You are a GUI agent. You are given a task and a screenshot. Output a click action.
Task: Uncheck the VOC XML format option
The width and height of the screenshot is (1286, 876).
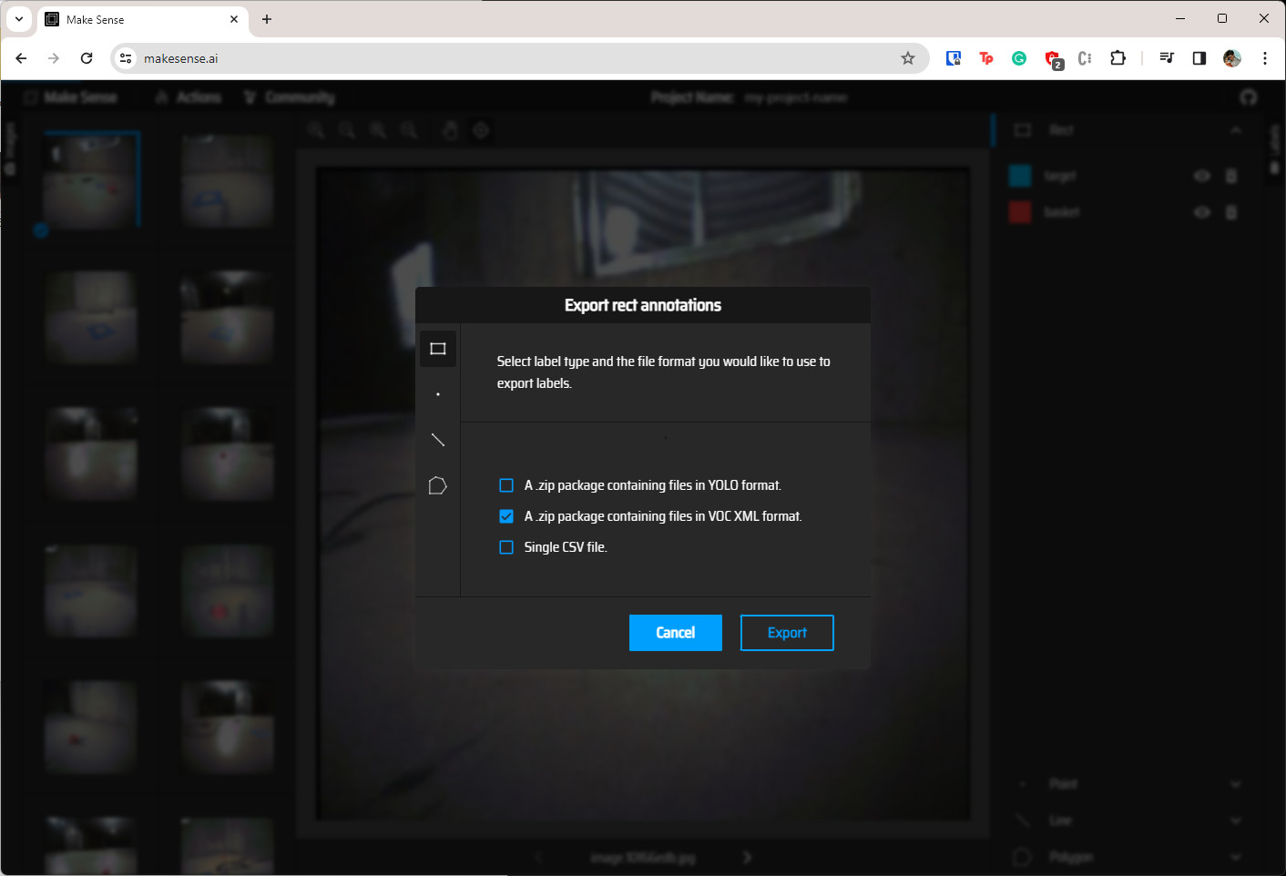(x=506, y=516)
